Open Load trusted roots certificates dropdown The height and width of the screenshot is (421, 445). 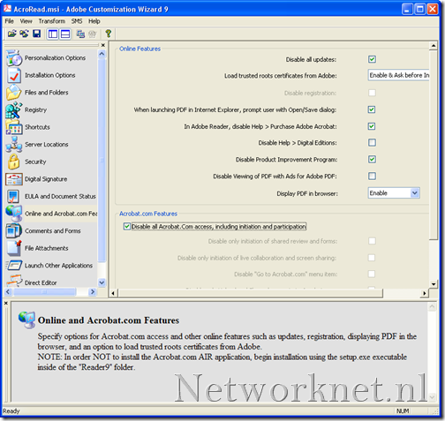click(398, 75)
